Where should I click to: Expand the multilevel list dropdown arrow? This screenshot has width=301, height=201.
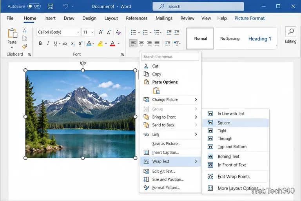(161, 32)
